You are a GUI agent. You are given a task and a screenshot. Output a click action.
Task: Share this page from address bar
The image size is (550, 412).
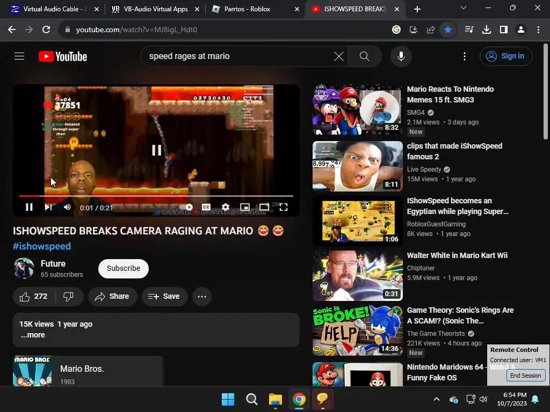coord(430,30)
